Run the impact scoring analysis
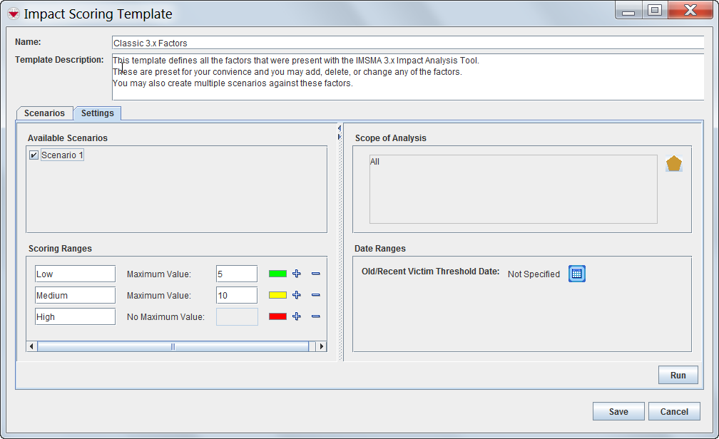This screenshot has width=719, height=439. point(677,375)
